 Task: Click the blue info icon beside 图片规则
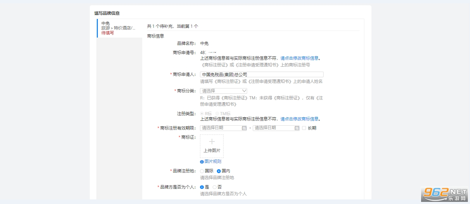pyautogui.click(x=202, y=162)
